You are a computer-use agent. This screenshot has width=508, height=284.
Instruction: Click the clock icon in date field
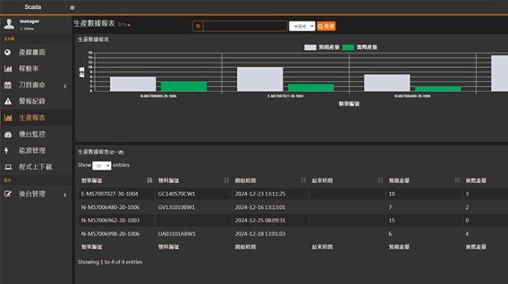click(x=198, y=26)
